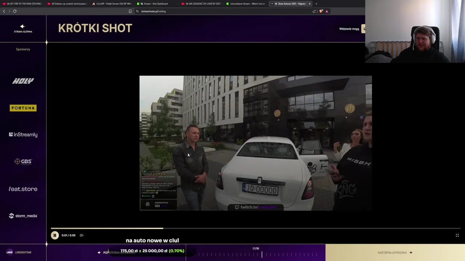465x261 pixels.
Task: Click the Widzowie mogą label
Action: (x=349, y=29)
